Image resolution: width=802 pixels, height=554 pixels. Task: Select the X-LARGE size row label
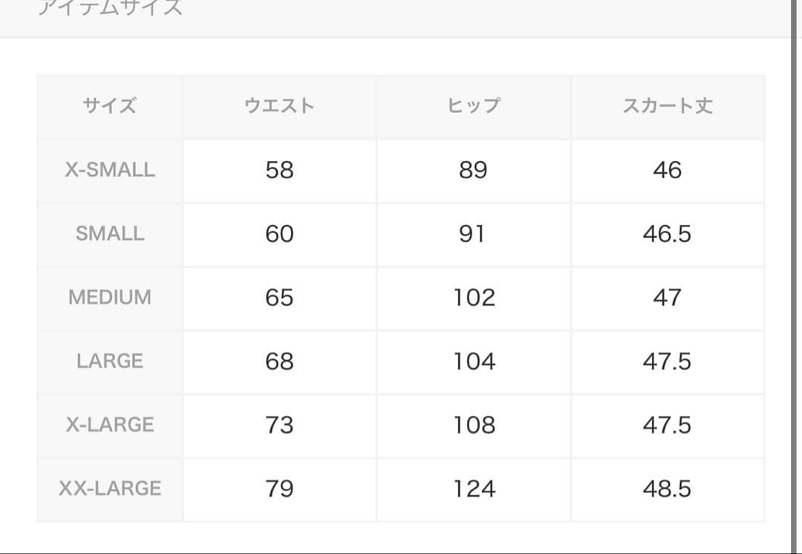(110, 425)
